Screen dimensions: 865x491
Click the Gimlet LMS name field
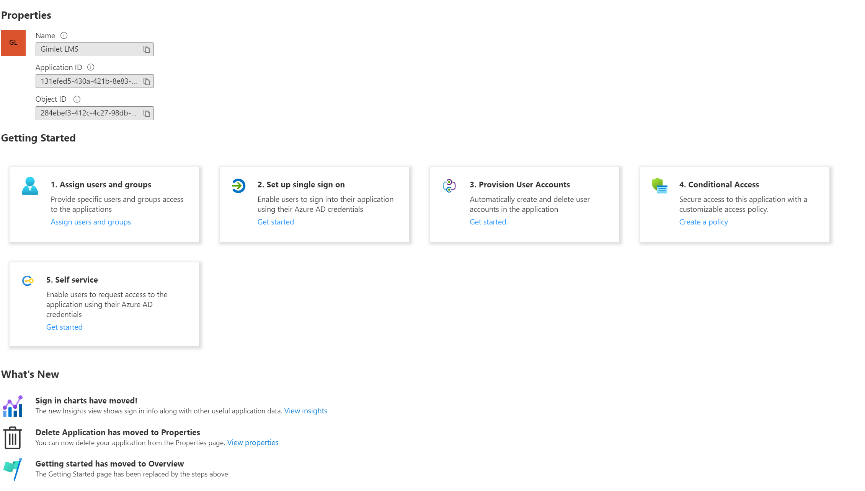click(95, 49)
